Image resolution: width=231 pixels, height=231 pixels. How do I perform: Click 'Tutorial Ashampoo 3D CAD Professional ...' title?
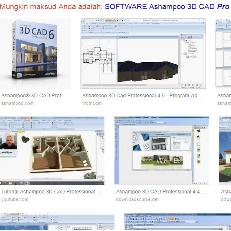[x=51, y=192]
